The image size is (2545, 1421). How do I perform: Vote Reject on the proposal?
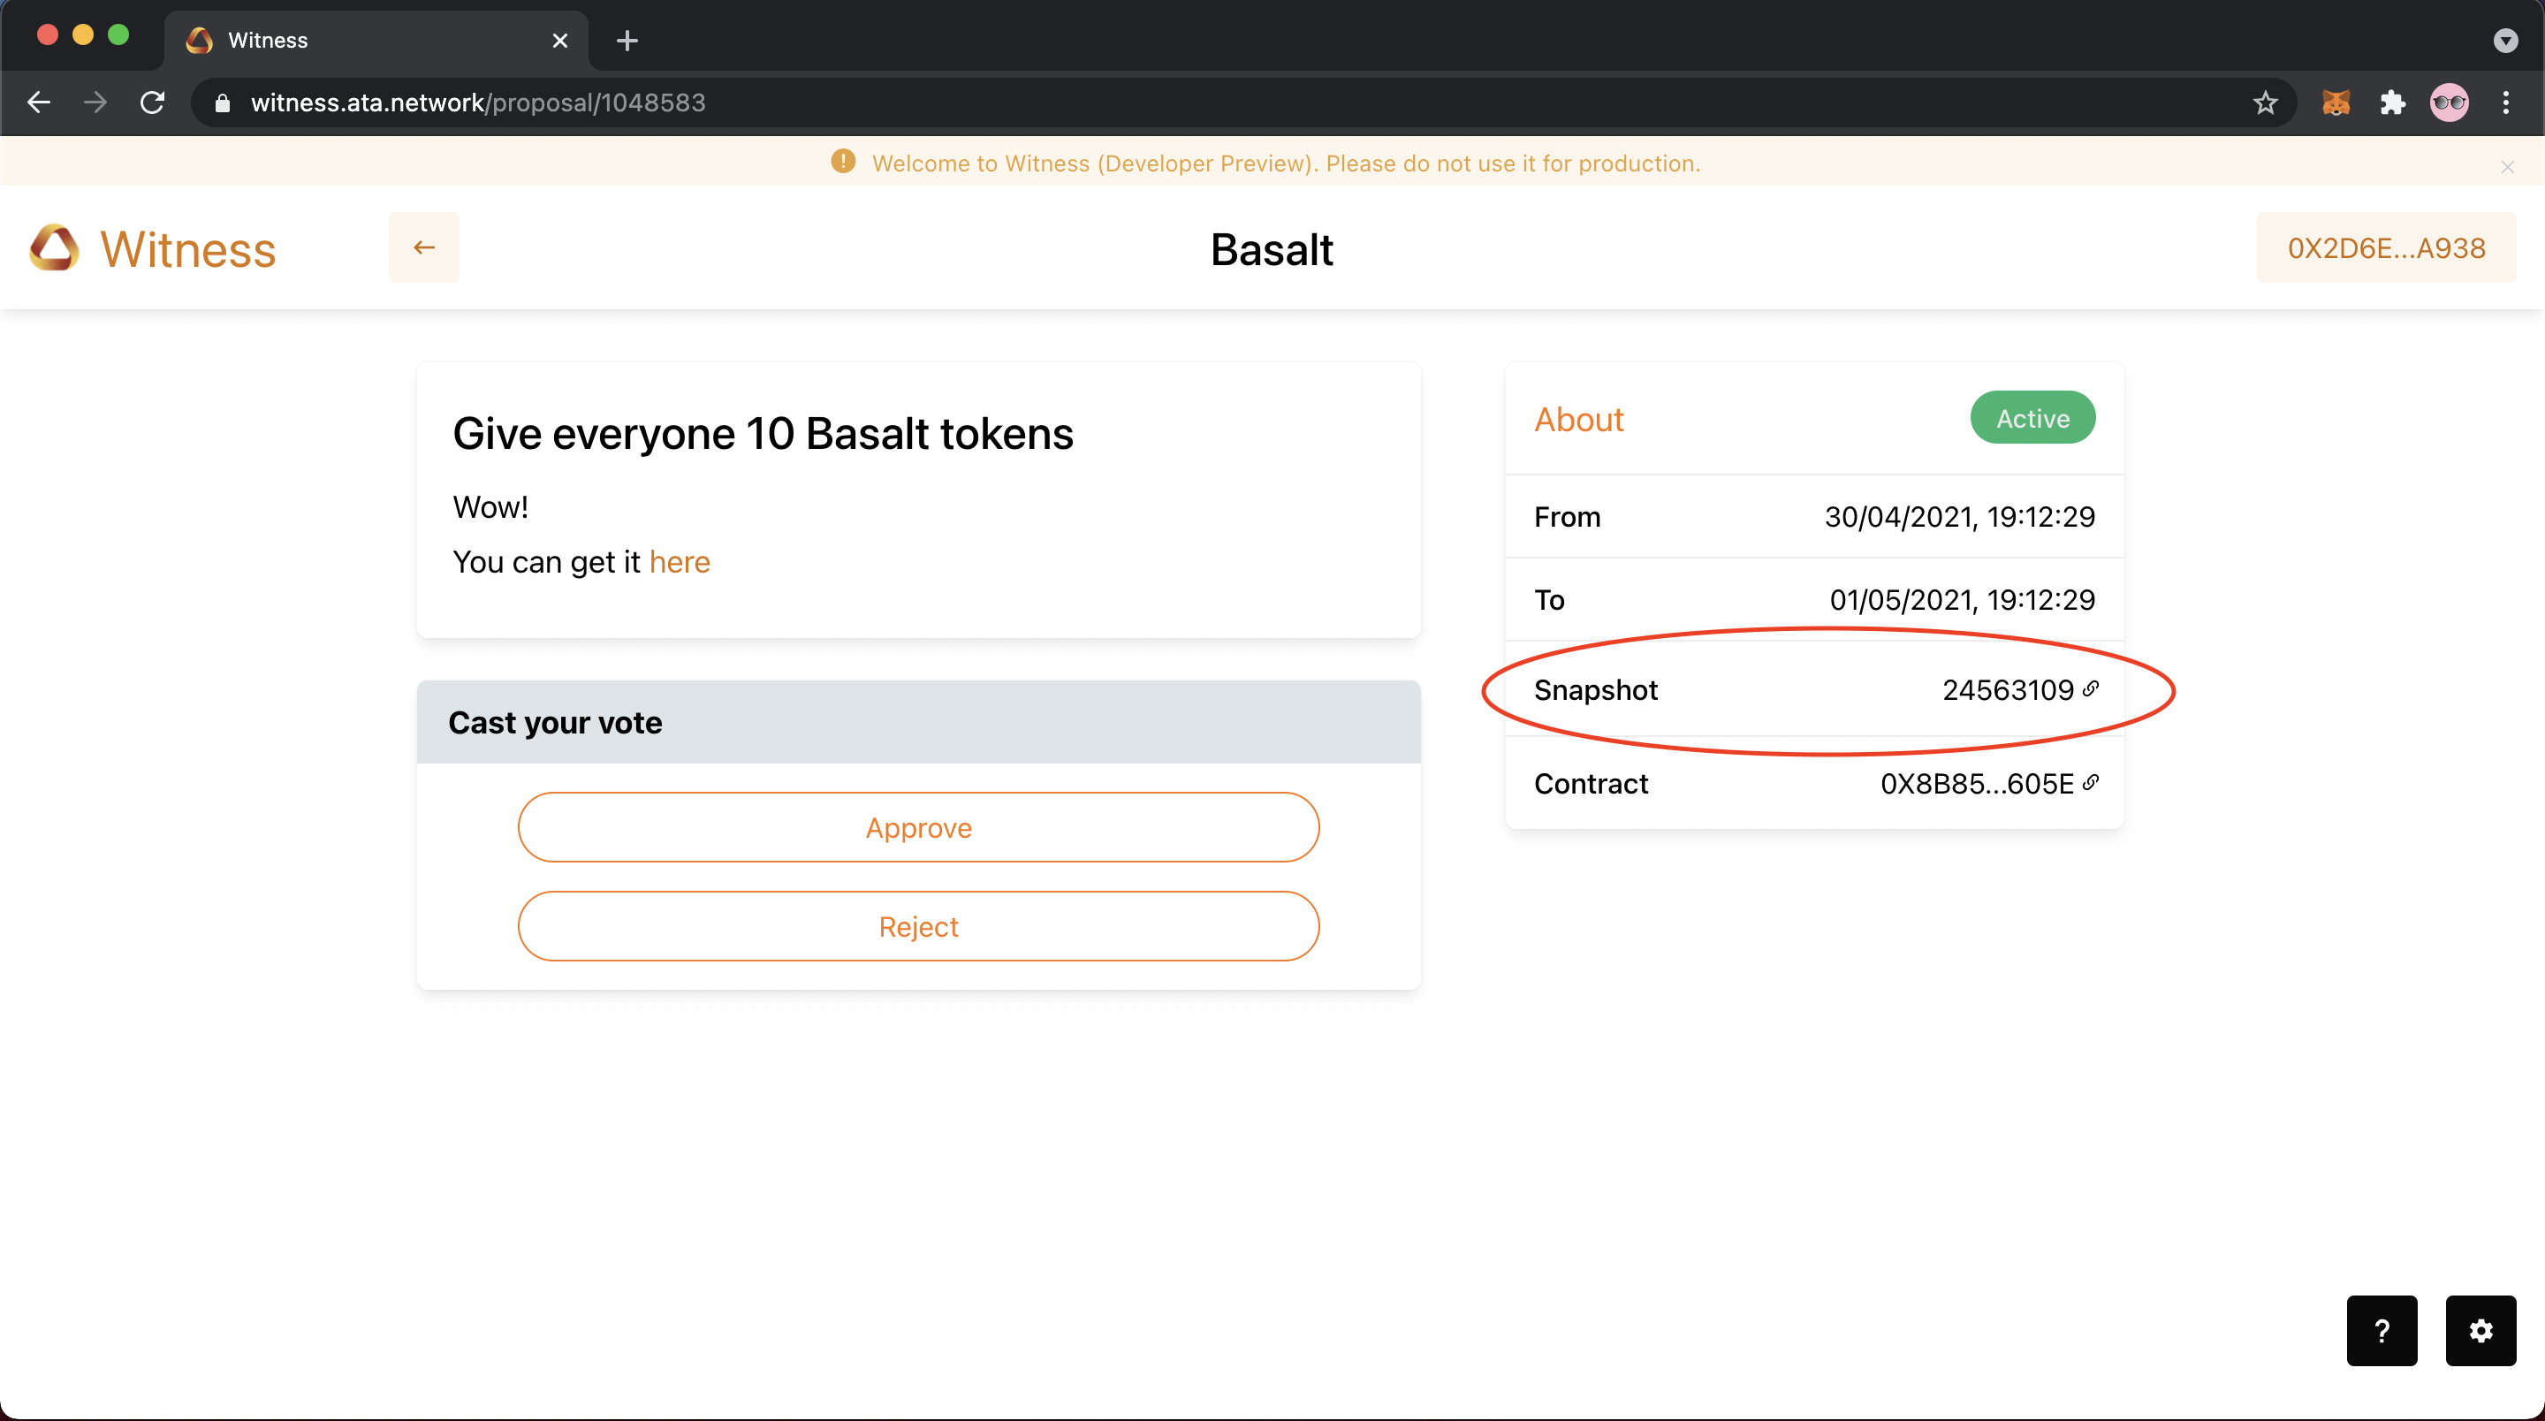click(918, 926)
